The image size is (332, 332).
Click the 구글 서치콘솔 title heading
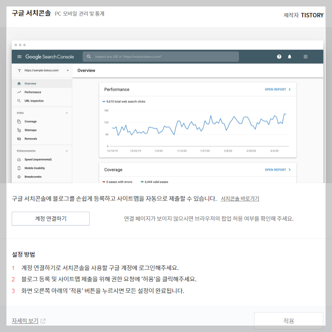tap(31, 13)
